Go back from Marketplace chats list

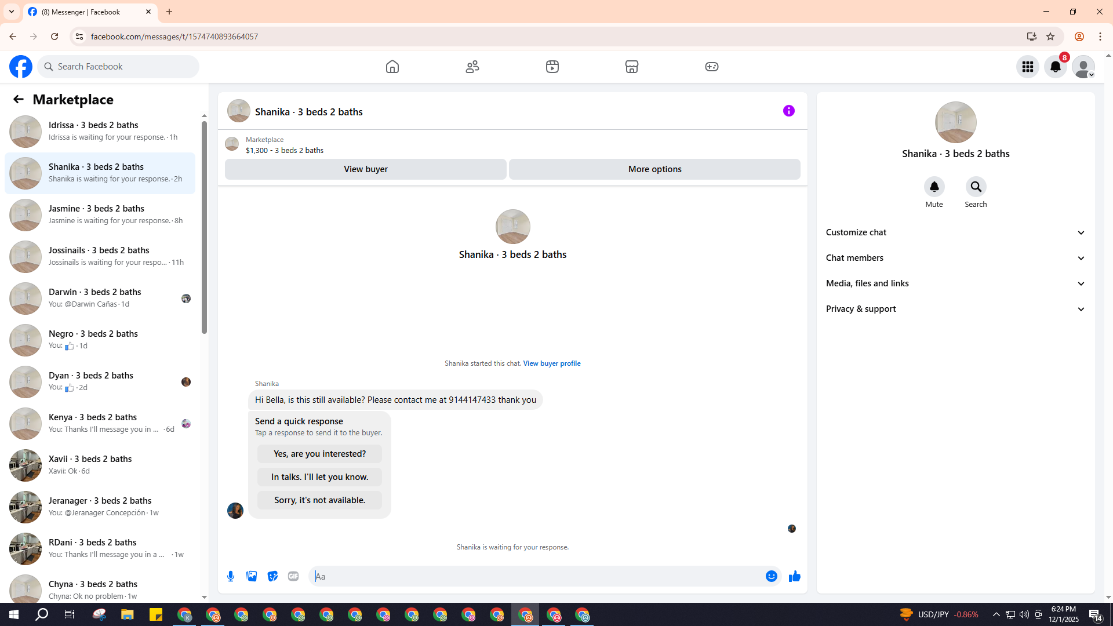pos(19,100)
